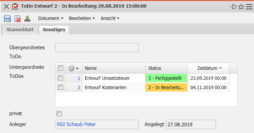
Task: Check the box for Entwurf Umsatzsteuer row
Action: 60,78
